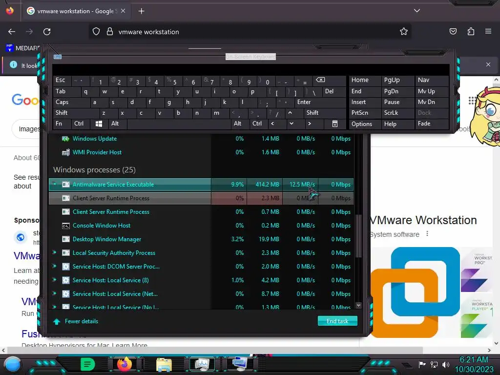
Task: Select WMI Provider Host process
Action: (201, 152)
